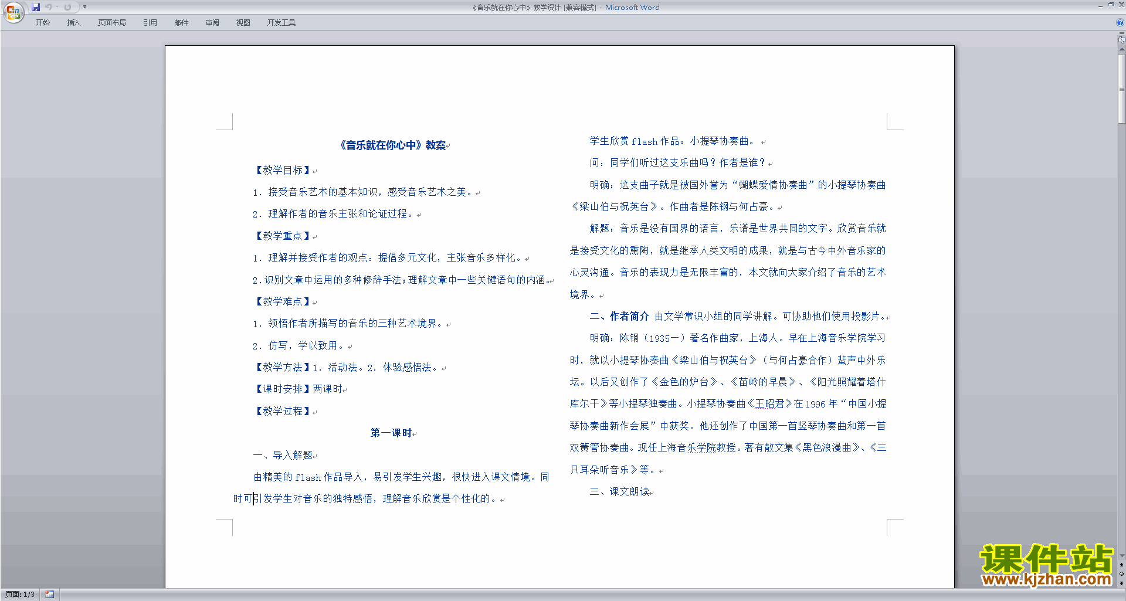Click the line 明确：陈钢（1935—）著名作曲家
1126x601 pixels.
738,338
